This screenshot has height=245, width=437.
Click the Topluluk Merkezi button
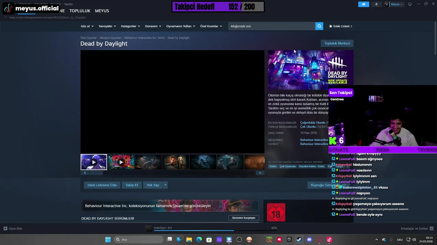point(337,43)
